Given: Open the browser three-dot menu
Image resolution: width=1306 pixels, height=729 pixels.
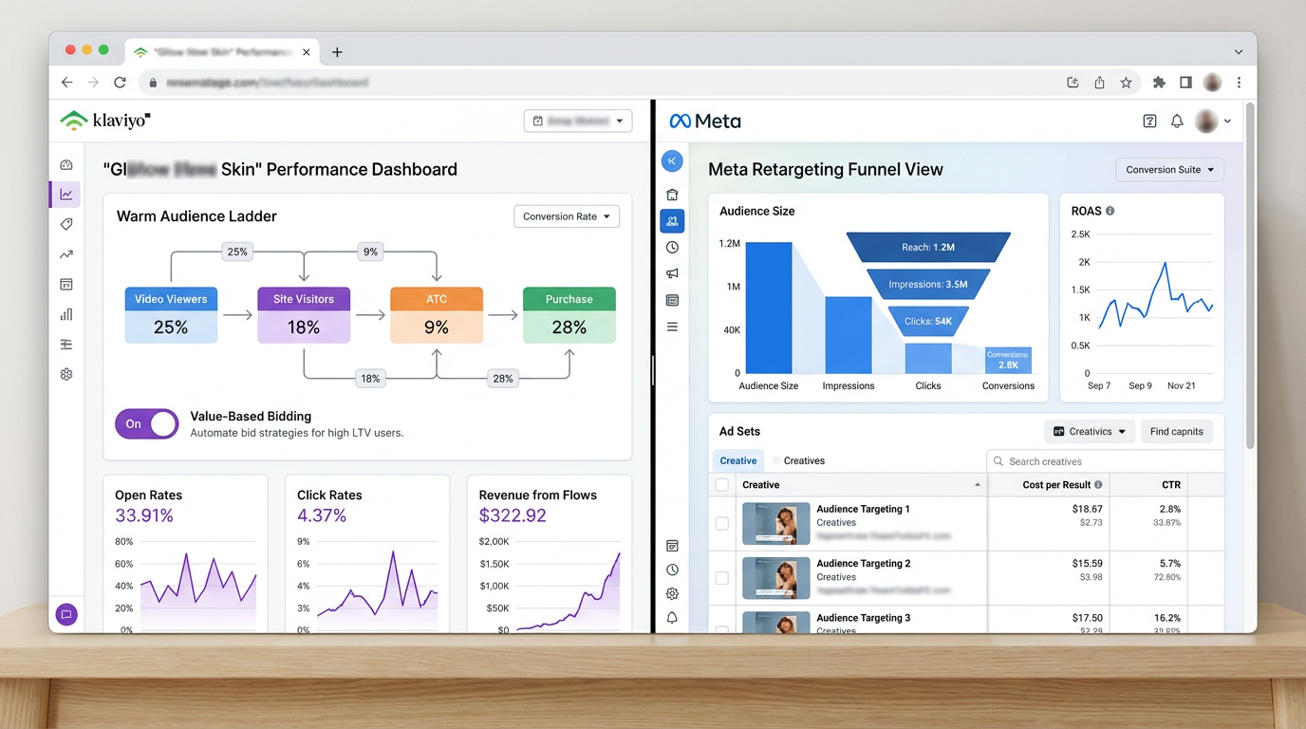Looking at the screenshot, I should [1239, 83].
